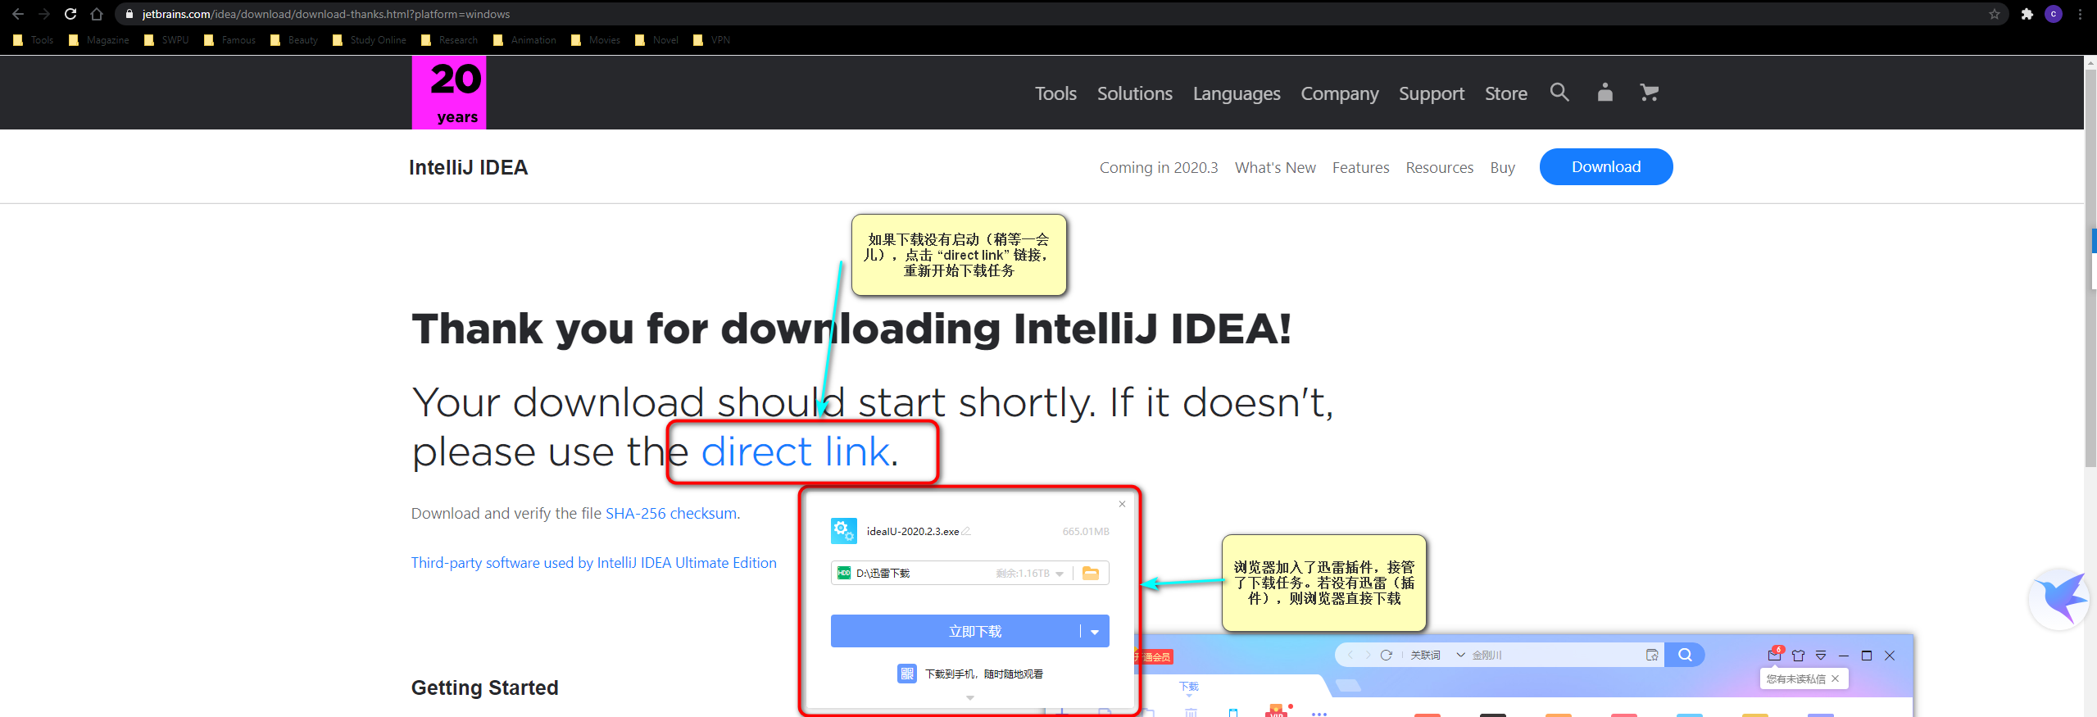Open the browser extensions puzzle icon
This screenshot has width=2097, height=717.
[x=2027, y=14]
